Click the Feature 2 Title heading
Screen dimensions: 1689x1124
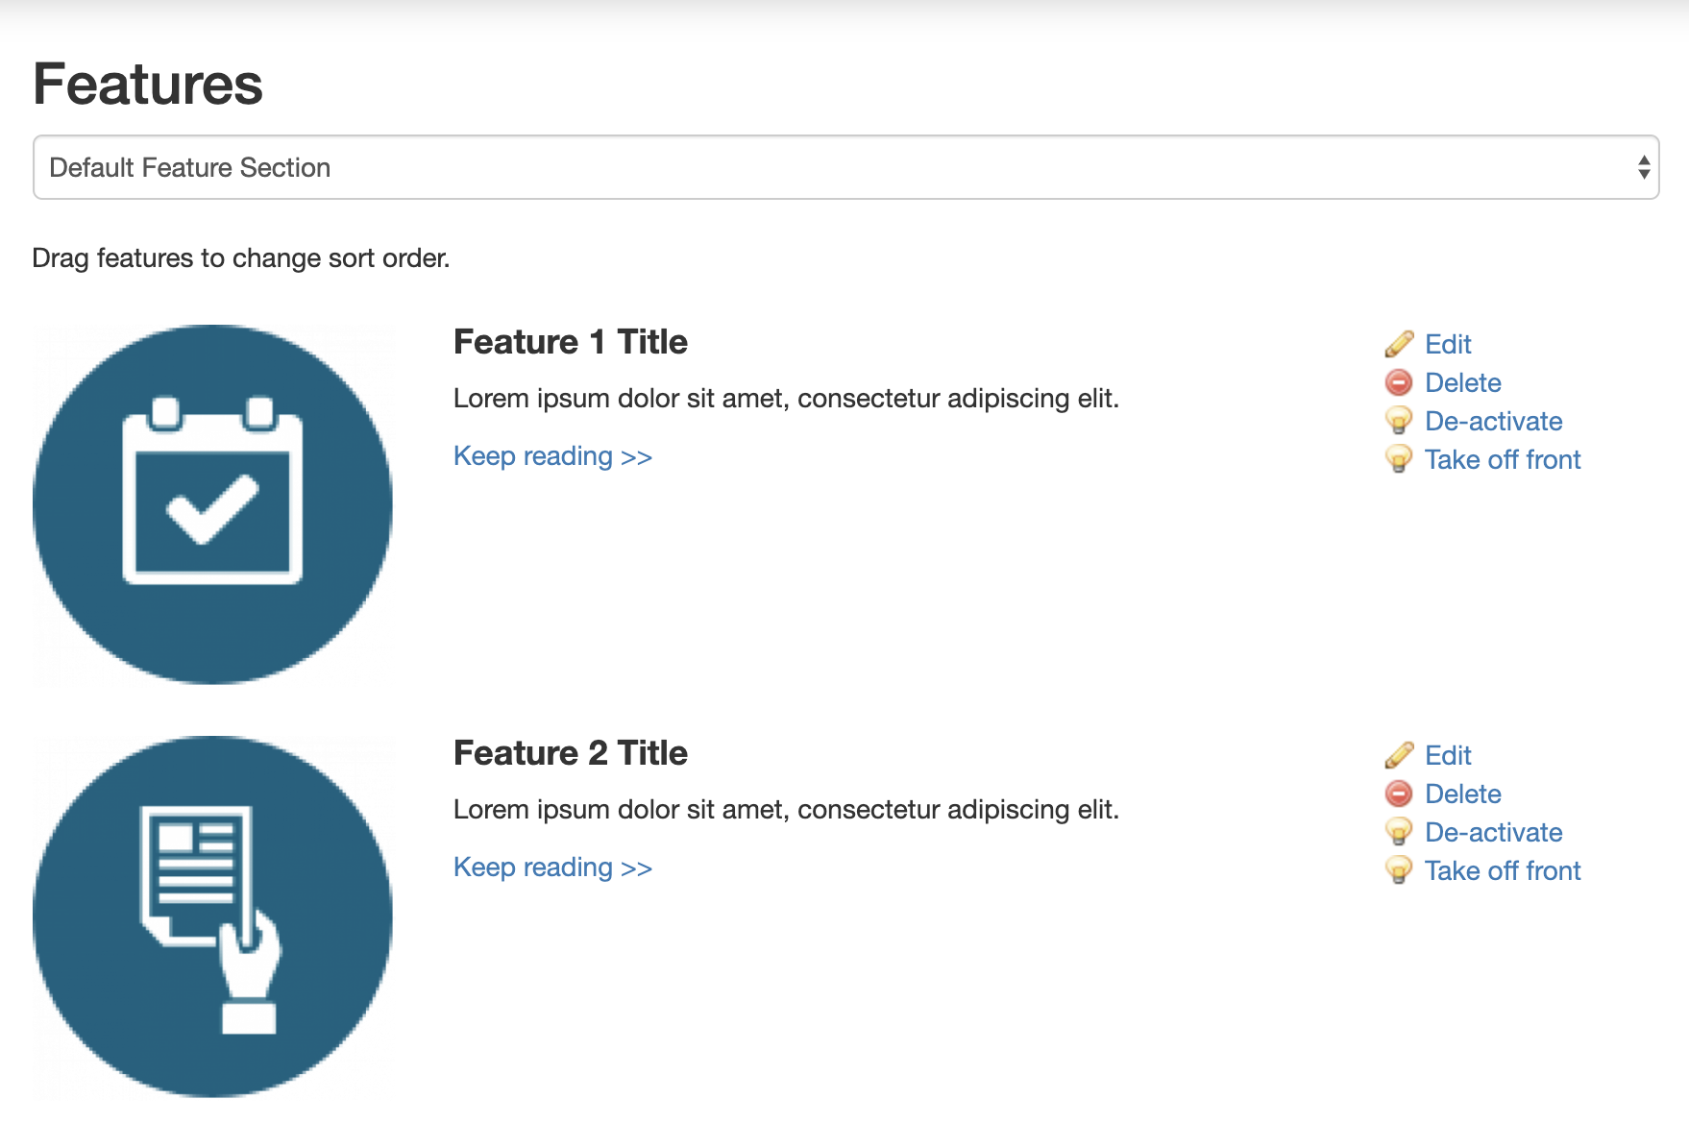pyautogui.click(x=571, y=753)
